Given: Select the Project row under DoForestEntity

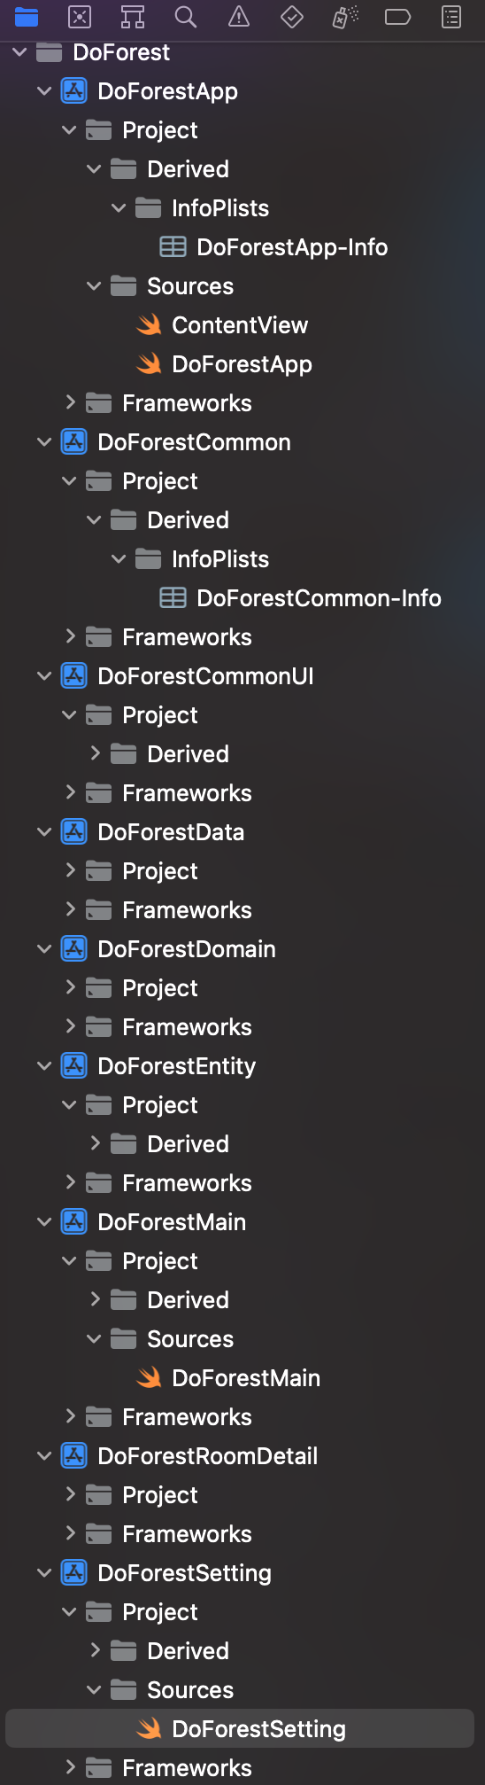Looking at the screenshot, I should (242, 1105).
